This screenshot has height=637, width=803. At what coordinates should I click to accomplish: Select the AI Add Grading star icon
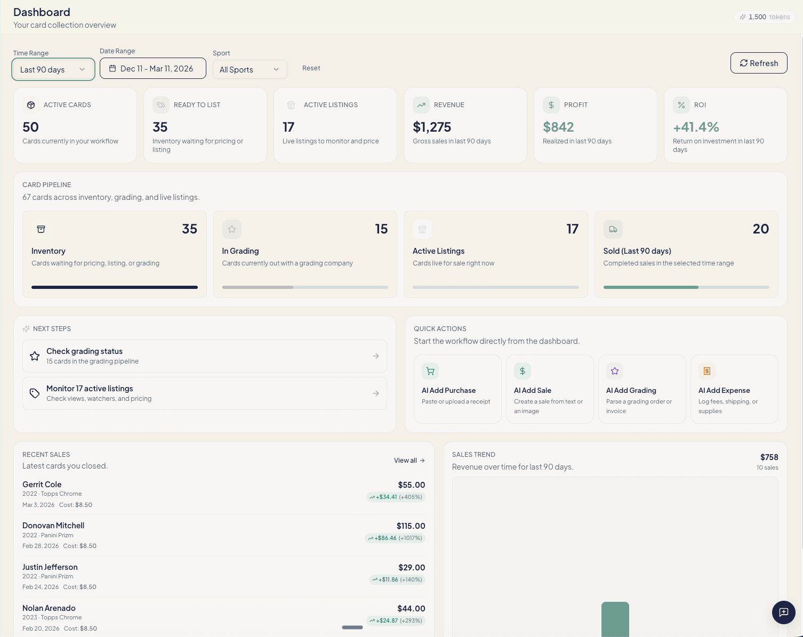(x=614, y=371)
